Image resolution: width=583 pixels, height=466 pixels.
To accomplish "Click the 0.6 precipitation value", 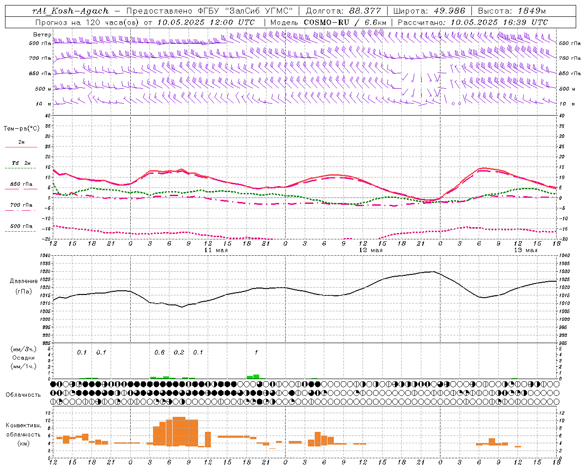I will tap(159, 352).
